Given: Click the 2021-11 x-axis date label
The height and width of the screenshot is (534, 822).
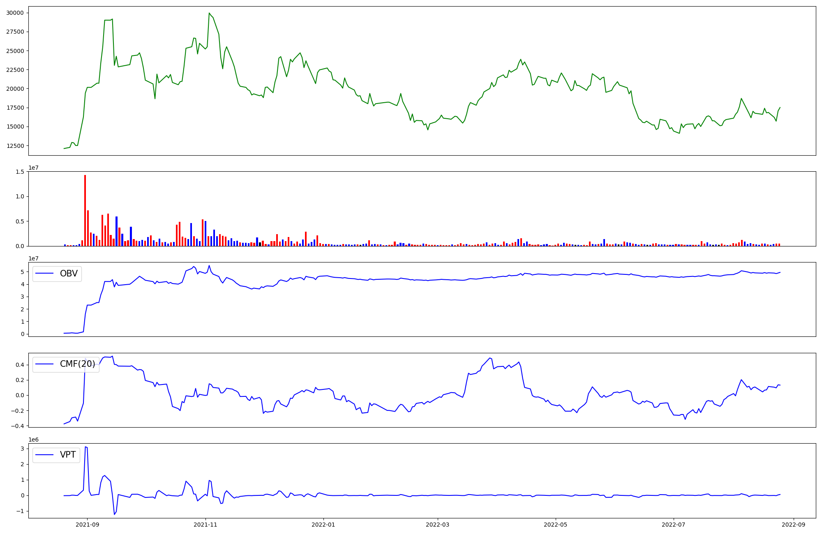Looking at the screenshot, I should (x=205, y=524).
